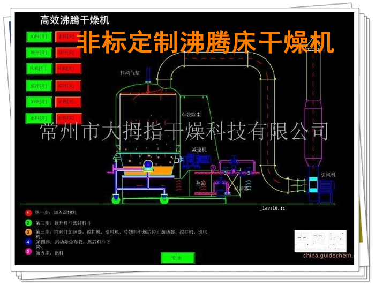Screen dimensions: 375x284
Task: Click the left green cart wheel
Action: click(116, 199)
